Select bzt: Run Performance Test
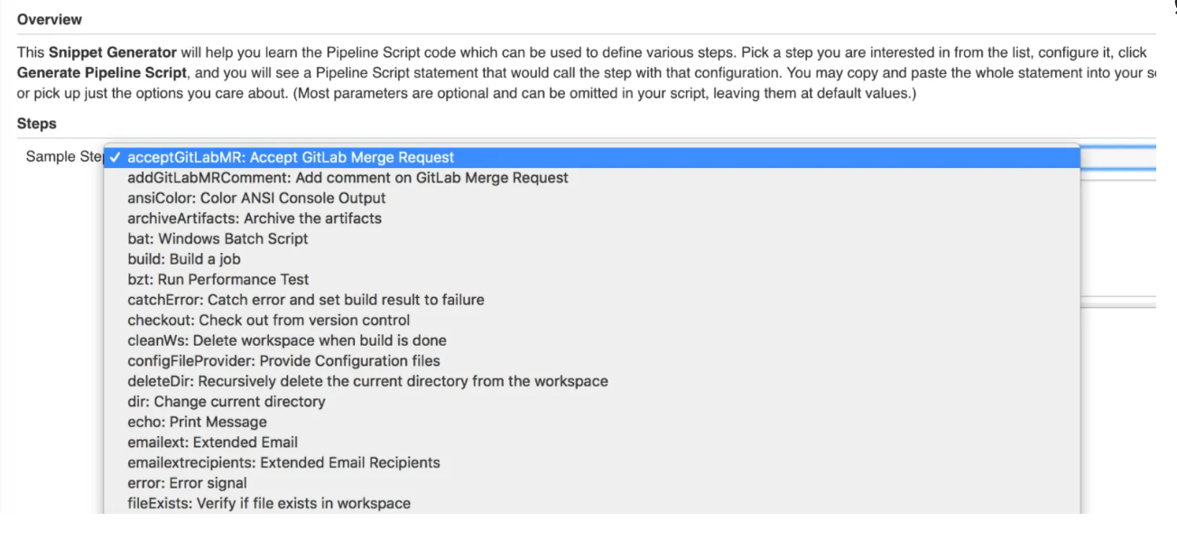 coord(218,280)
